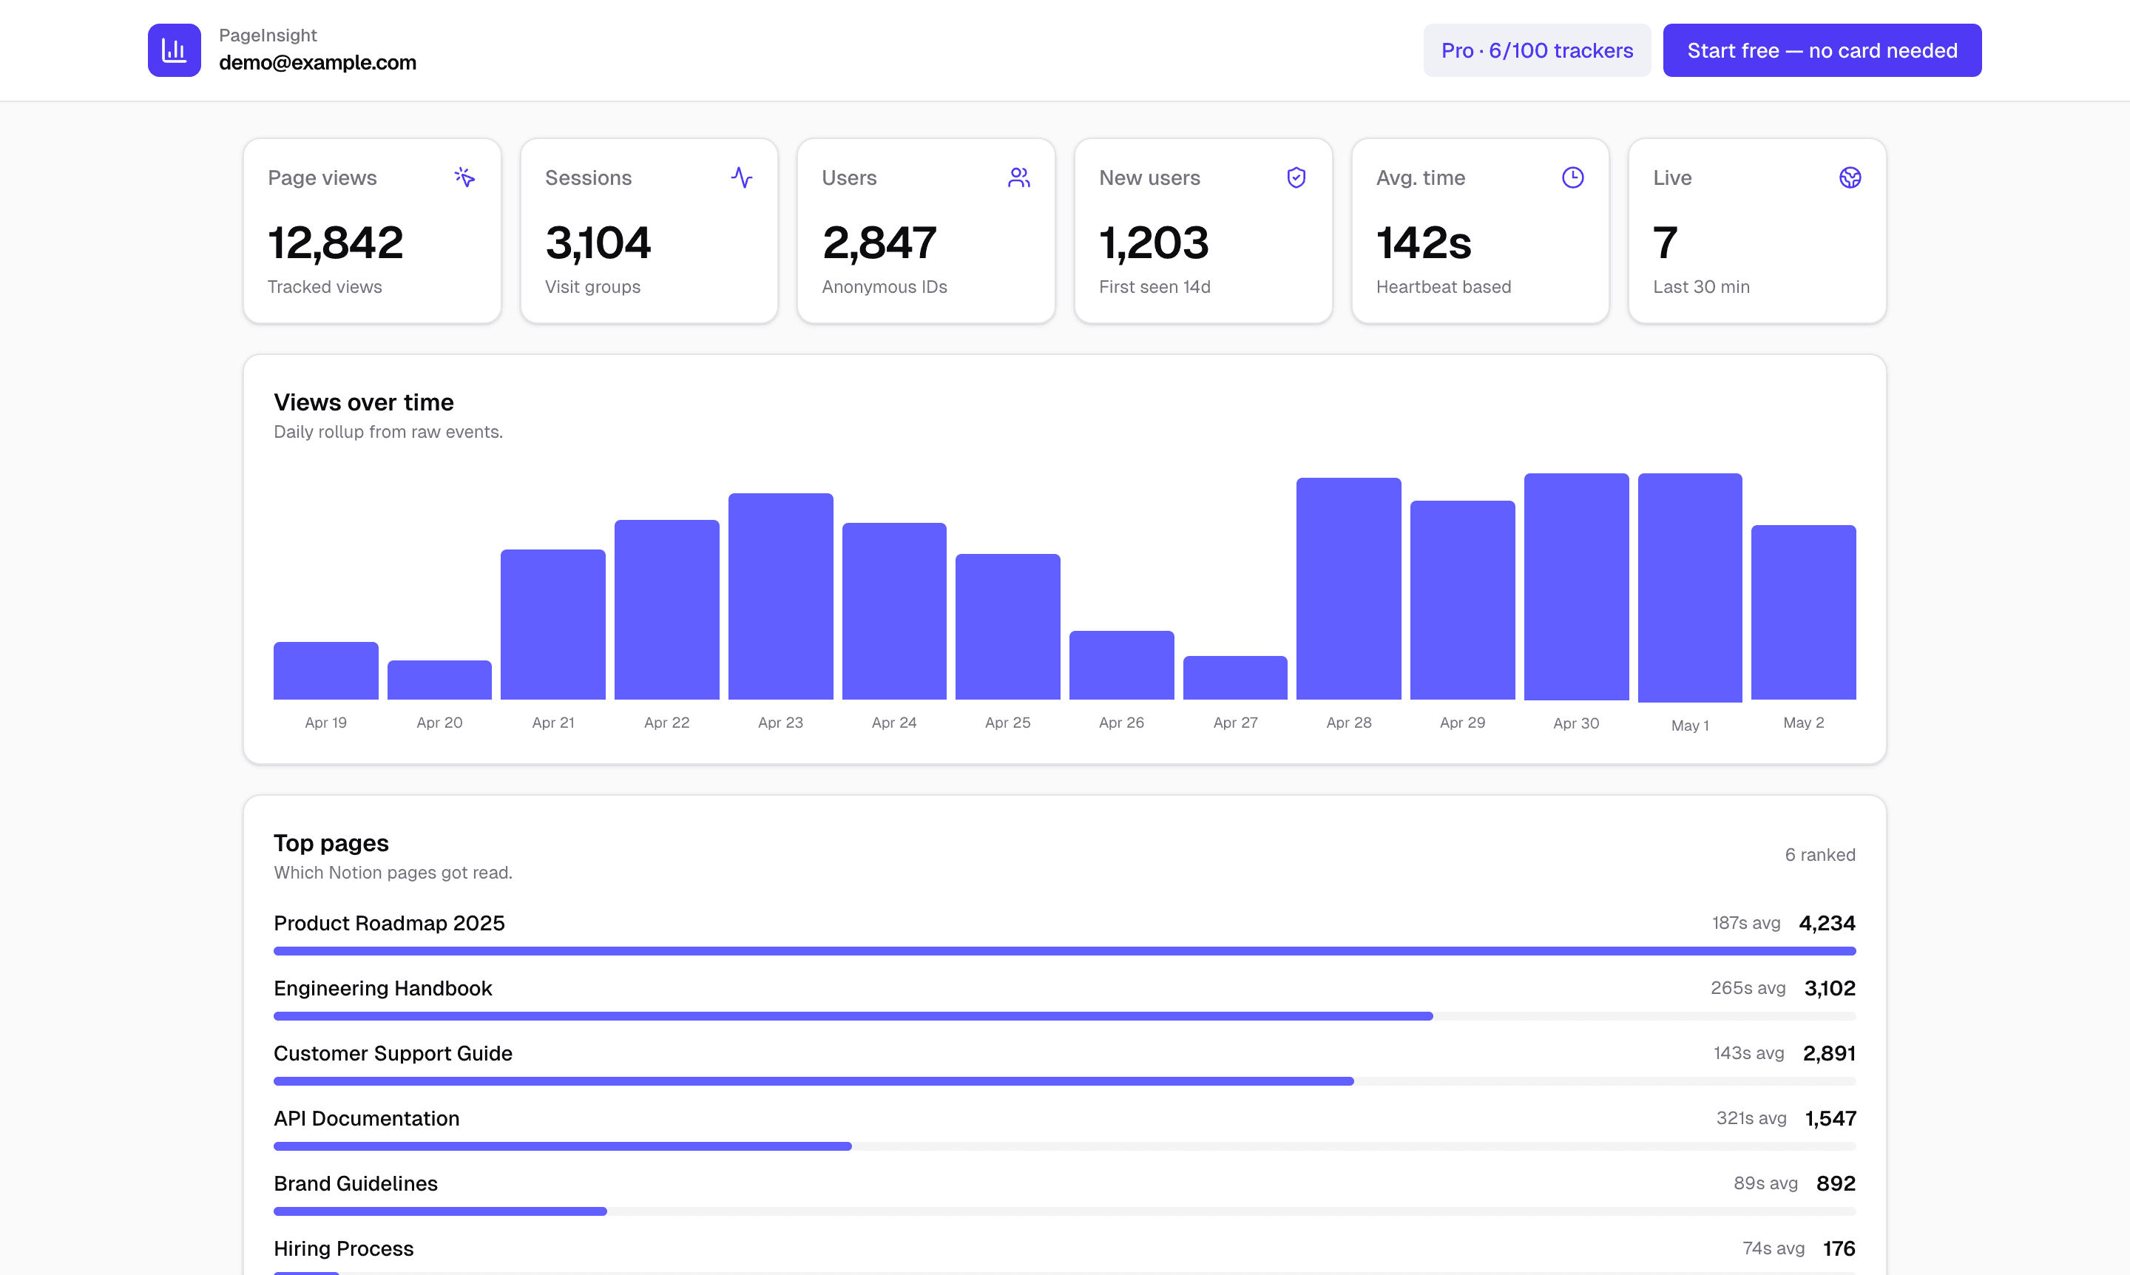The height and width of the screenshot is (1275, 2130).
Task: Click Start free — no card needed button
Action: tap(1822, 51)
